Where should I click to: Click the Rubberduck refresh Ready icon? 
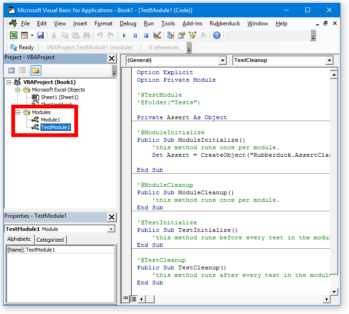point(14,47)
